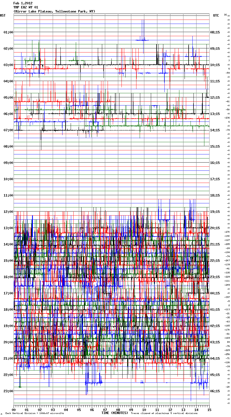
Task: Click the 08:15 UTC time label
Action: click(x=215, y=32)
